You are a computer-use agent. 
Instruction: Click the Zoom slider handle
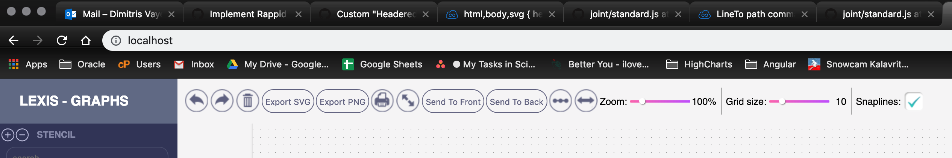pos(643,101)
